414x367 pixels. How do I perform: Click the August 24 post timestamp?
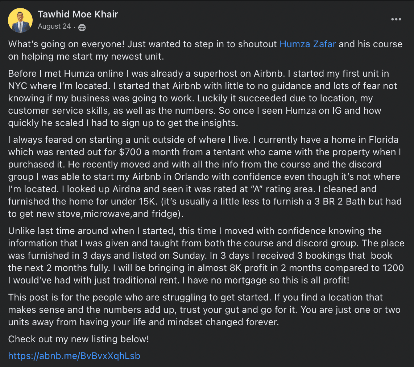coord(54,27)
